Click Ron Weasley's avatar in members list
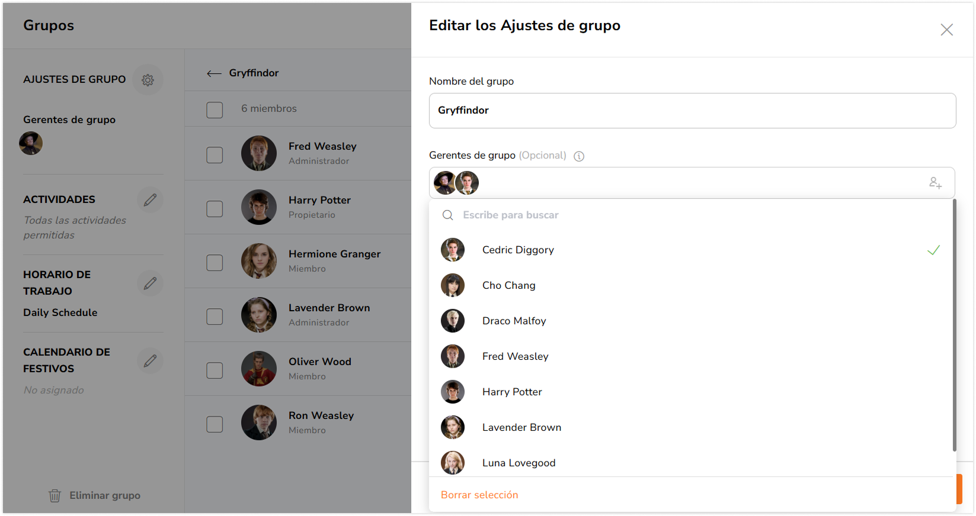The image size is (976, 516). (259, 423)
